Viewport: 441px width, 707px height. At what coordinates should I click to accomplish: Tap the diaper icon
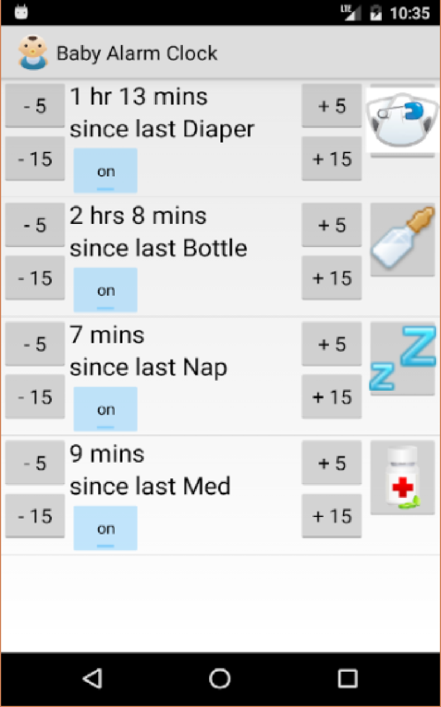click(x=402, y=120)
